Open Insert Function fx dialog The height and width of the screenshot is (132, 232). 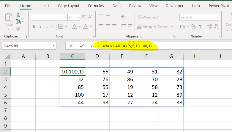point(92,46)
